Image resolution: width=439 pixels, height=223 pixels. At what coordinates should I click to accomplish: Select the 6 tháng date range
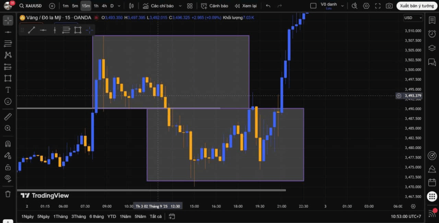click(96, 217)
